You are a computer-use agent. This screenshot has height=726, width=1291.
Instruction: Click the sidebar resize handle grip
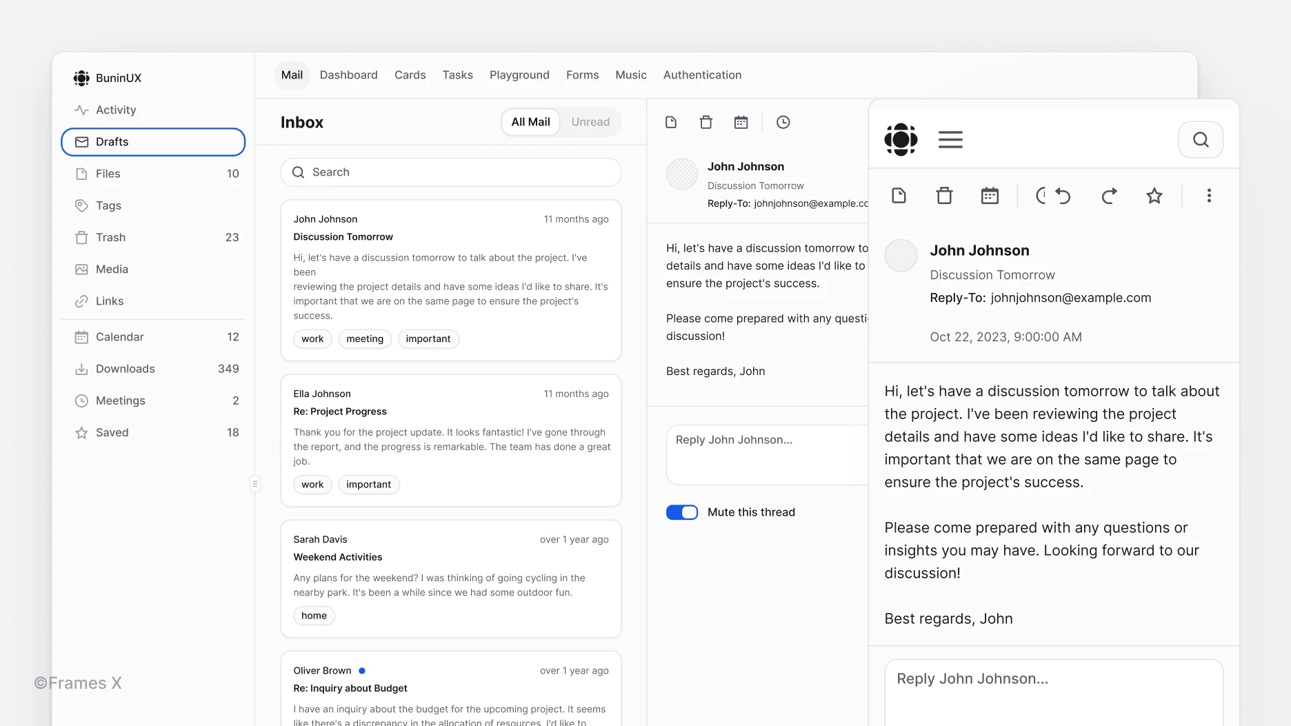click(x=255, y=483)
